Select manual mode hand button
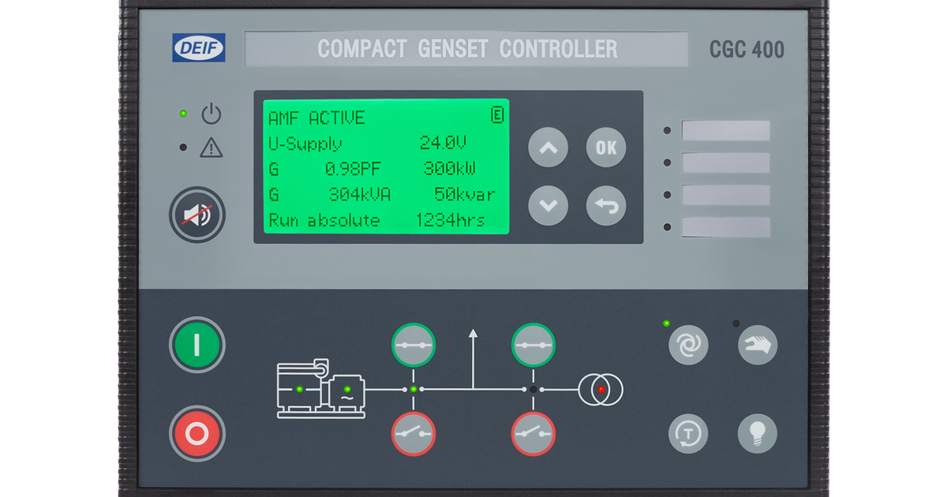Viewport: 947px width, 497px height. coord(758,345)
